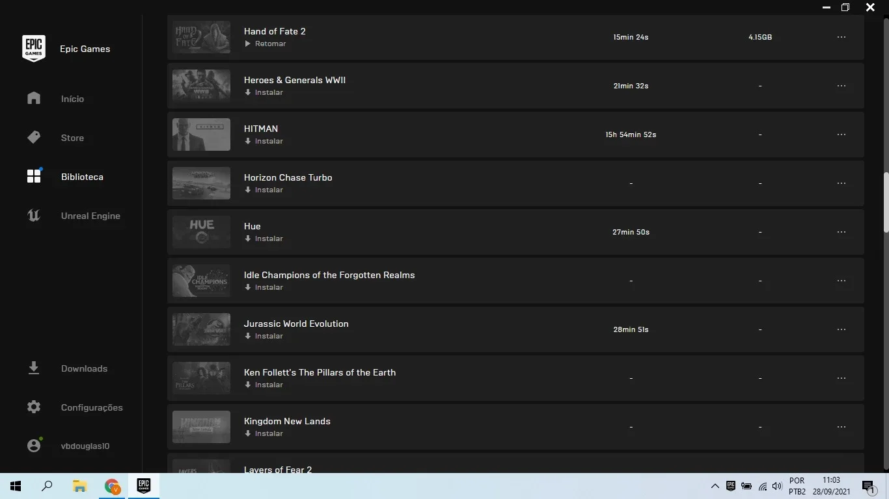Click the Hue cover thumbnail

pos(201,232)
